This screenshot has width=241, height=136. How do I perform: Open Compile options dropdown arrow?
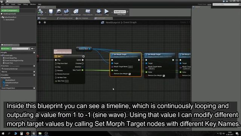(46, 12)
